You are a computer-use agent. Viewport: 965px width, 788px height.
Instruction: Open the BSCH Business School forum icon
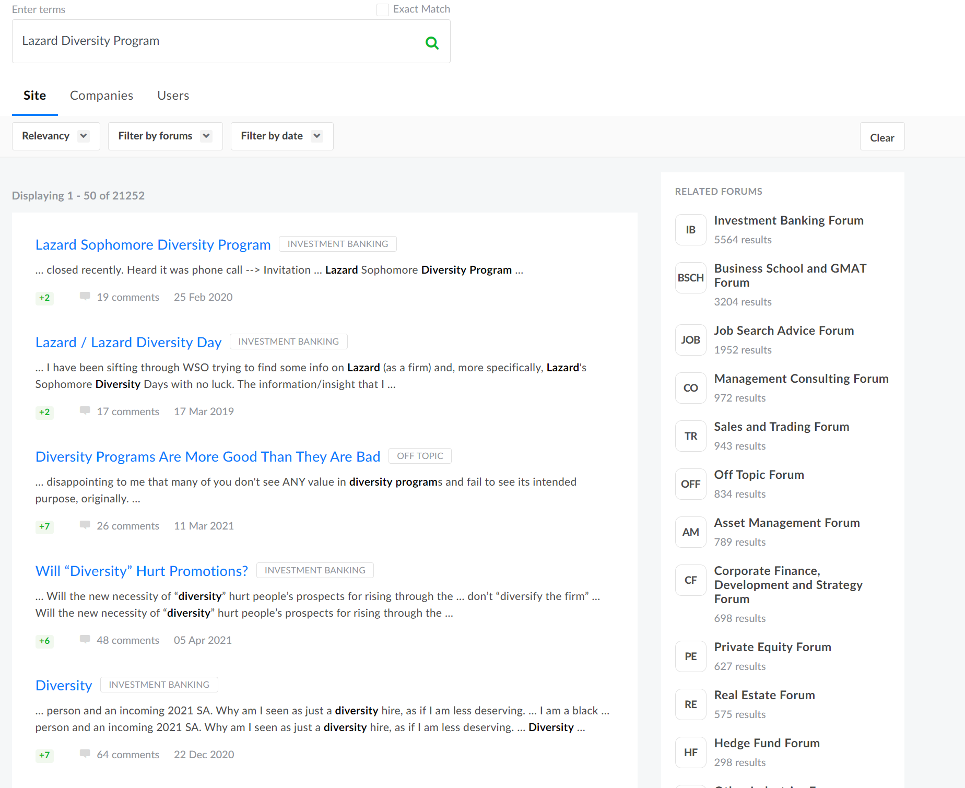pos(690,278)
